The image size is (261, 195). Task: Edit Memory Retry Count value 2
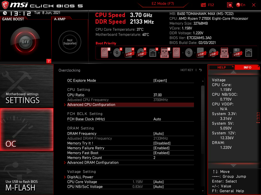tap(130, 158)
